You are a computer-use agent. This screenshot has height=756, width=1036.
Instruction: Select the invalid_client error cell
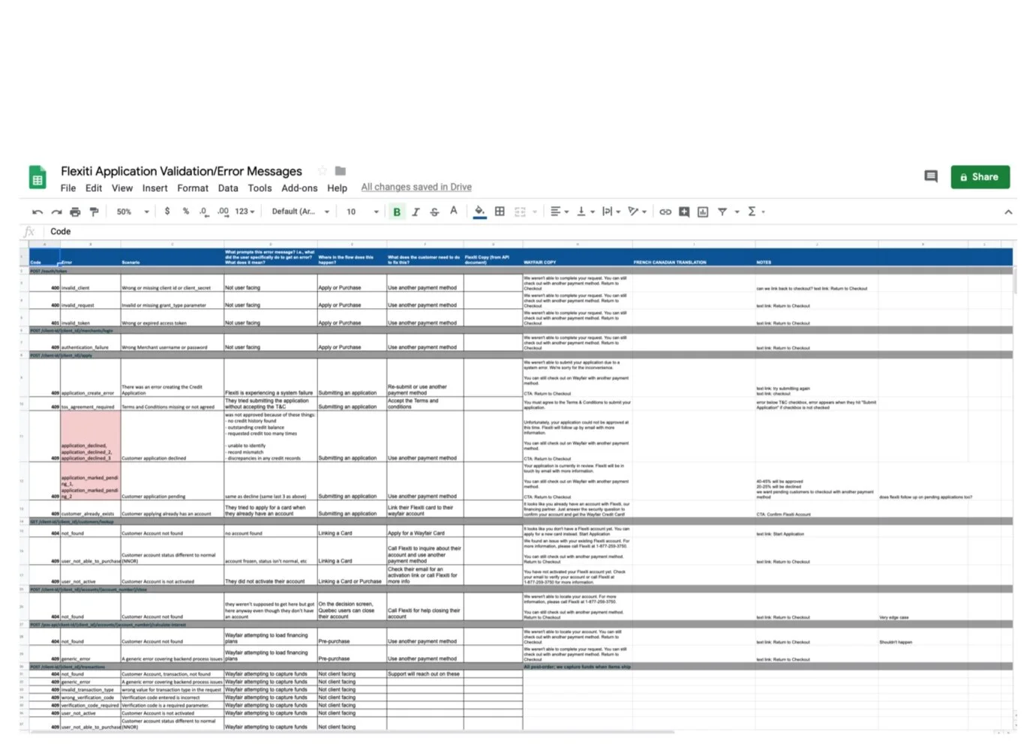tap(90, 283)
